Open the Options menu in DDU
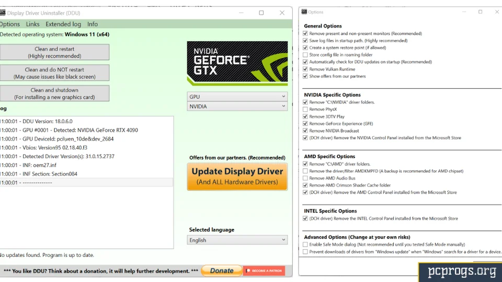Image resolution: width=502 pixels, height=282 pixels. tap(9, 24)
